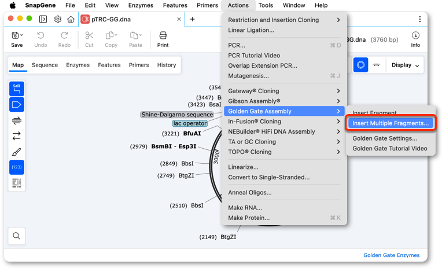Go to the home screen icon
The image size is (442, 268).
click(x=71, y=19)
